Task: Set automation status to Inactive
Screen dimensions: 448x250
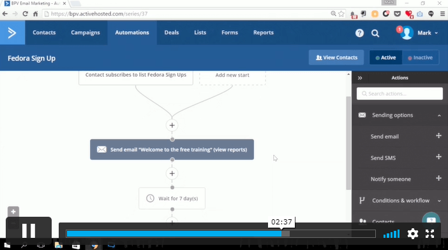Action: coord(421,58)
